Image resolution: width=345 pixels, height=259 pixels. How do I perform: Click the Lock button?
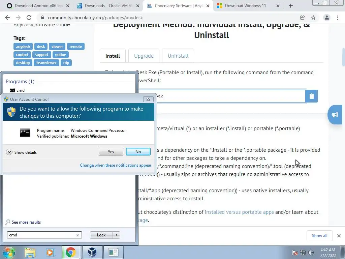pyautogui.click(x=101, y=235)
